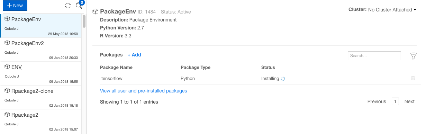The height and width of the screenshot is (134, 426).
Task: Select the ENV environment entry
Action: point(41,73)
